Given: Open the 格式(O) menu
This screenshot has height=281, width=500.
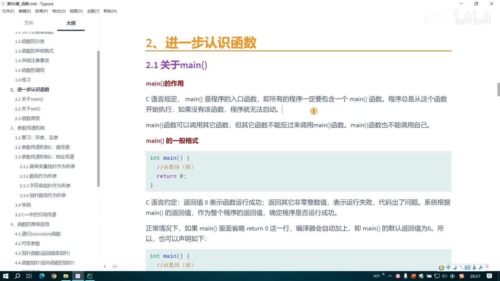Looking at the screenshot, I should point(59,11).
